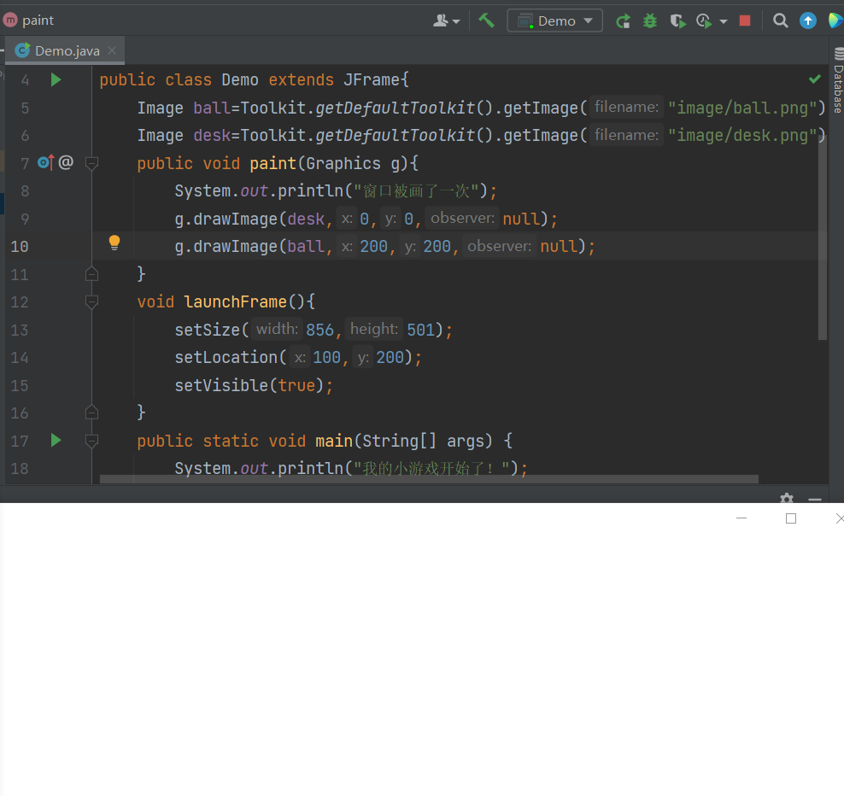Toggle the fold marker on line 11
Image resolution: width=844 pixels, height=796 pixels.
[91, 274]
